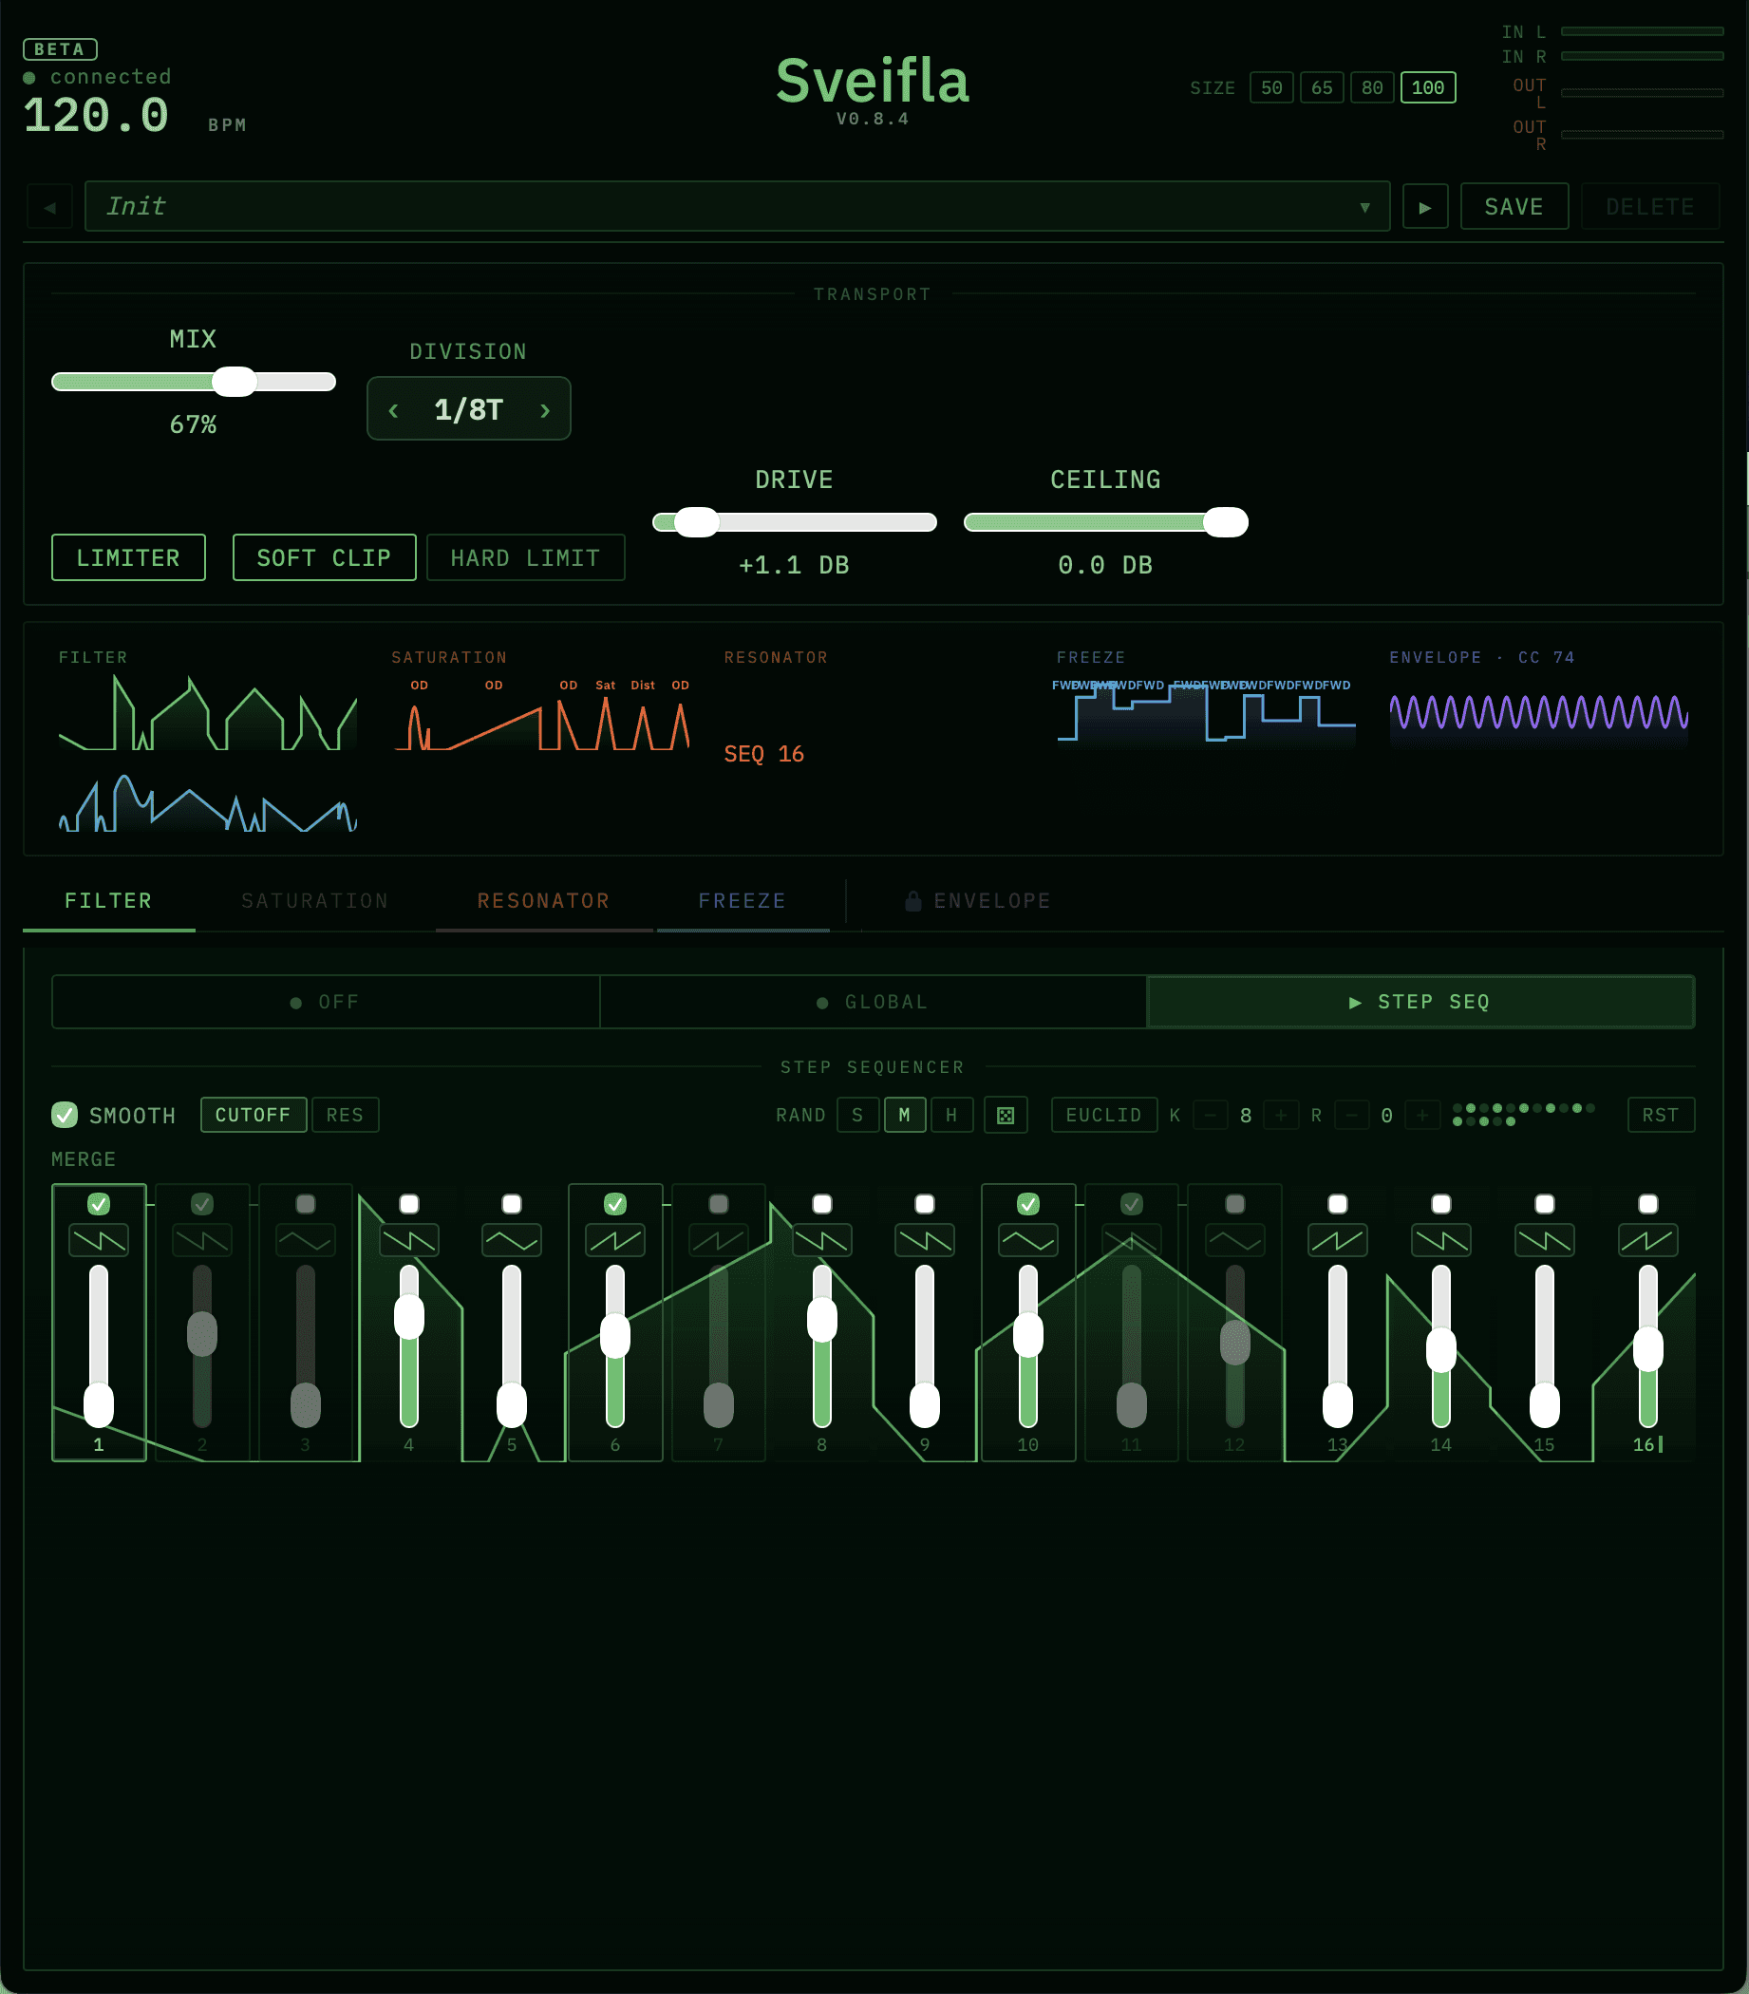1749x1994 pixels.
Task: Enable the Limiter button
Action: pyautogui.click(x=129, y=557)
